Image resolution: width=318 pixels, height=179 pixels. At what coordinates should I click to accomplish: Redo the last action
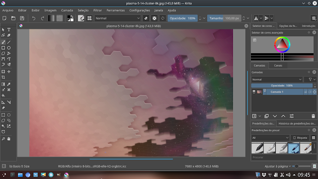click(x=42, y=18)
